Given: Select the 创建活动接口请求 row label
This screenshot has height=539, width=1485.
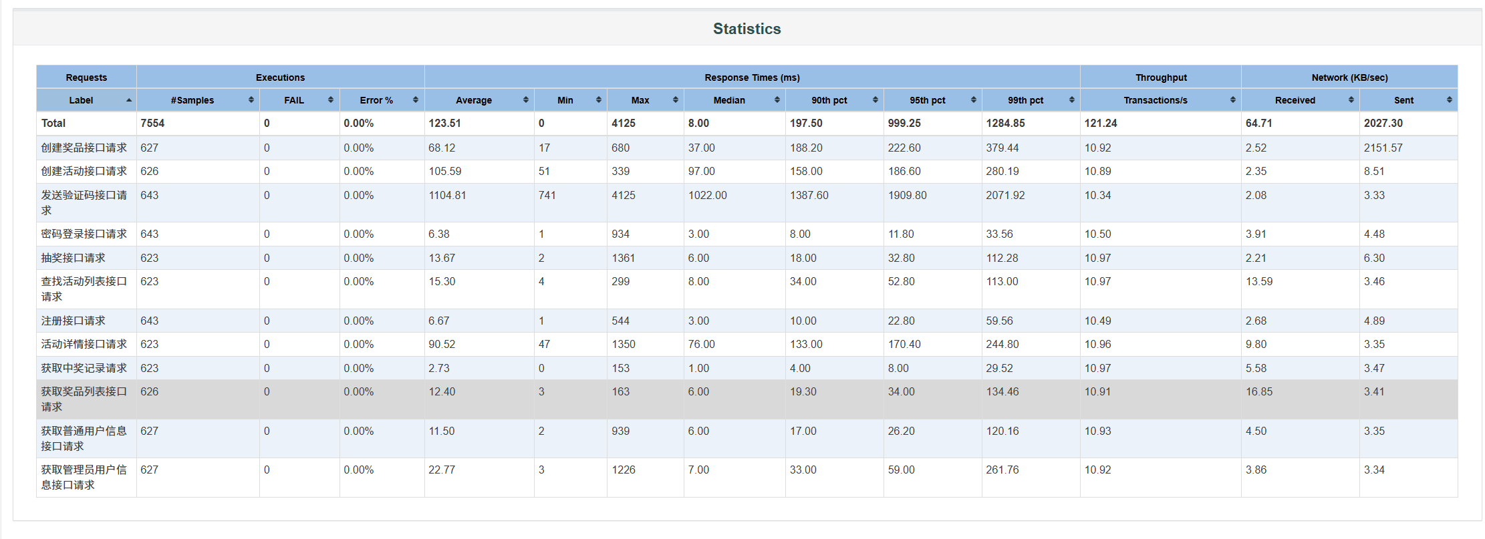Looking at the screenshot, I should 84,171.
